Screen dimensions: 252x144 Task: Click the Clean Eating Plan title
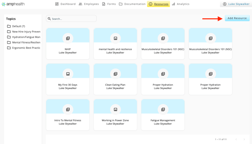115,85
